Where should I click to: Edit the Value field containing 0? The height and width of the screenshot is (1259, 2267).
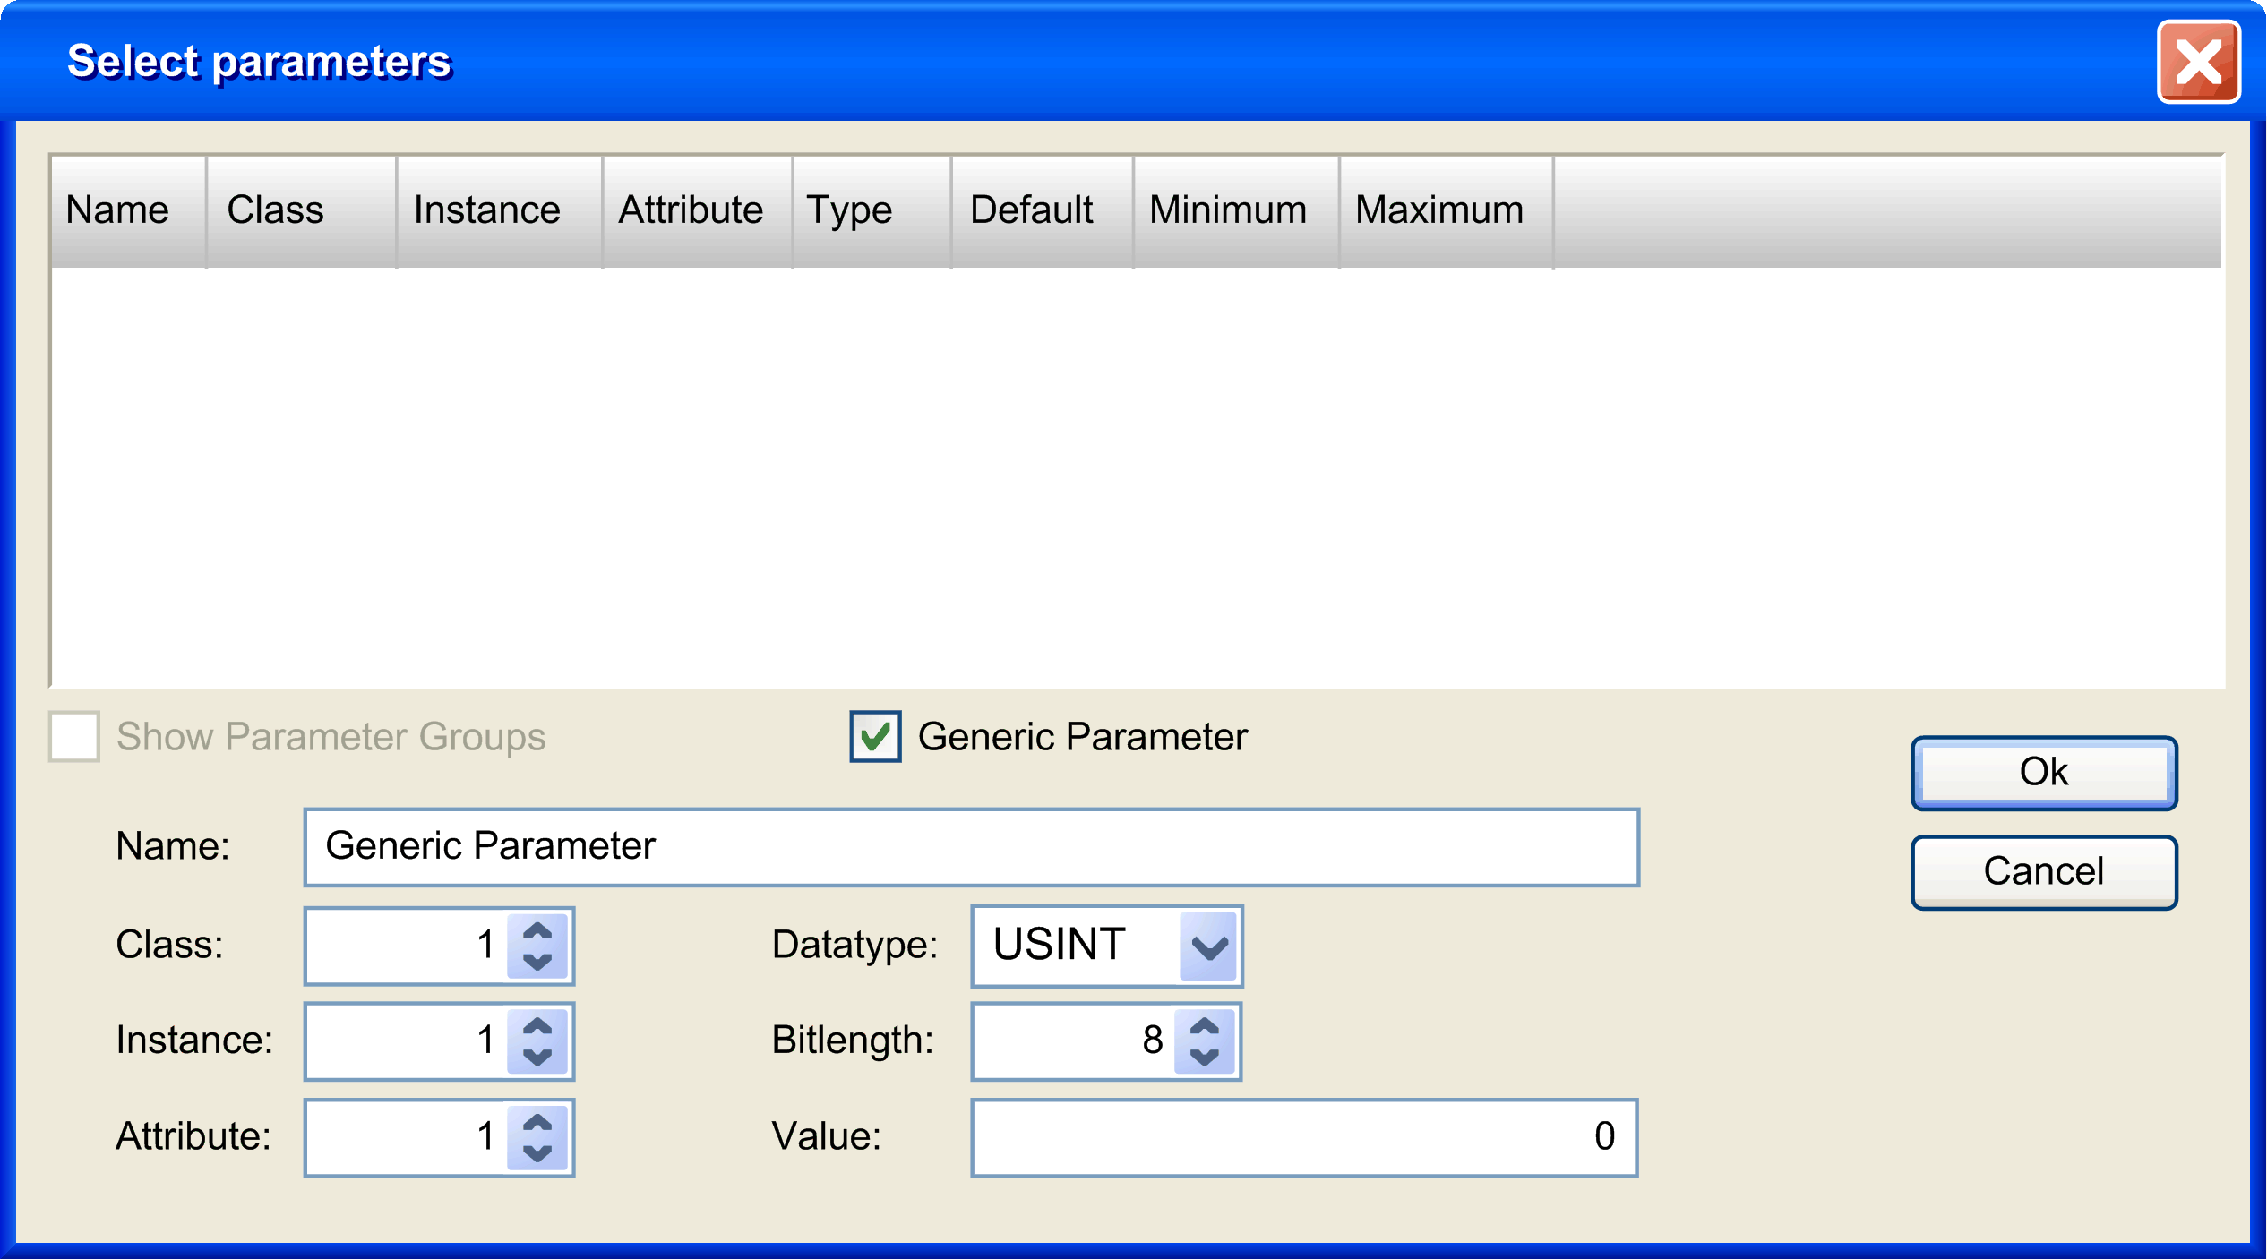[1303, 1137]
